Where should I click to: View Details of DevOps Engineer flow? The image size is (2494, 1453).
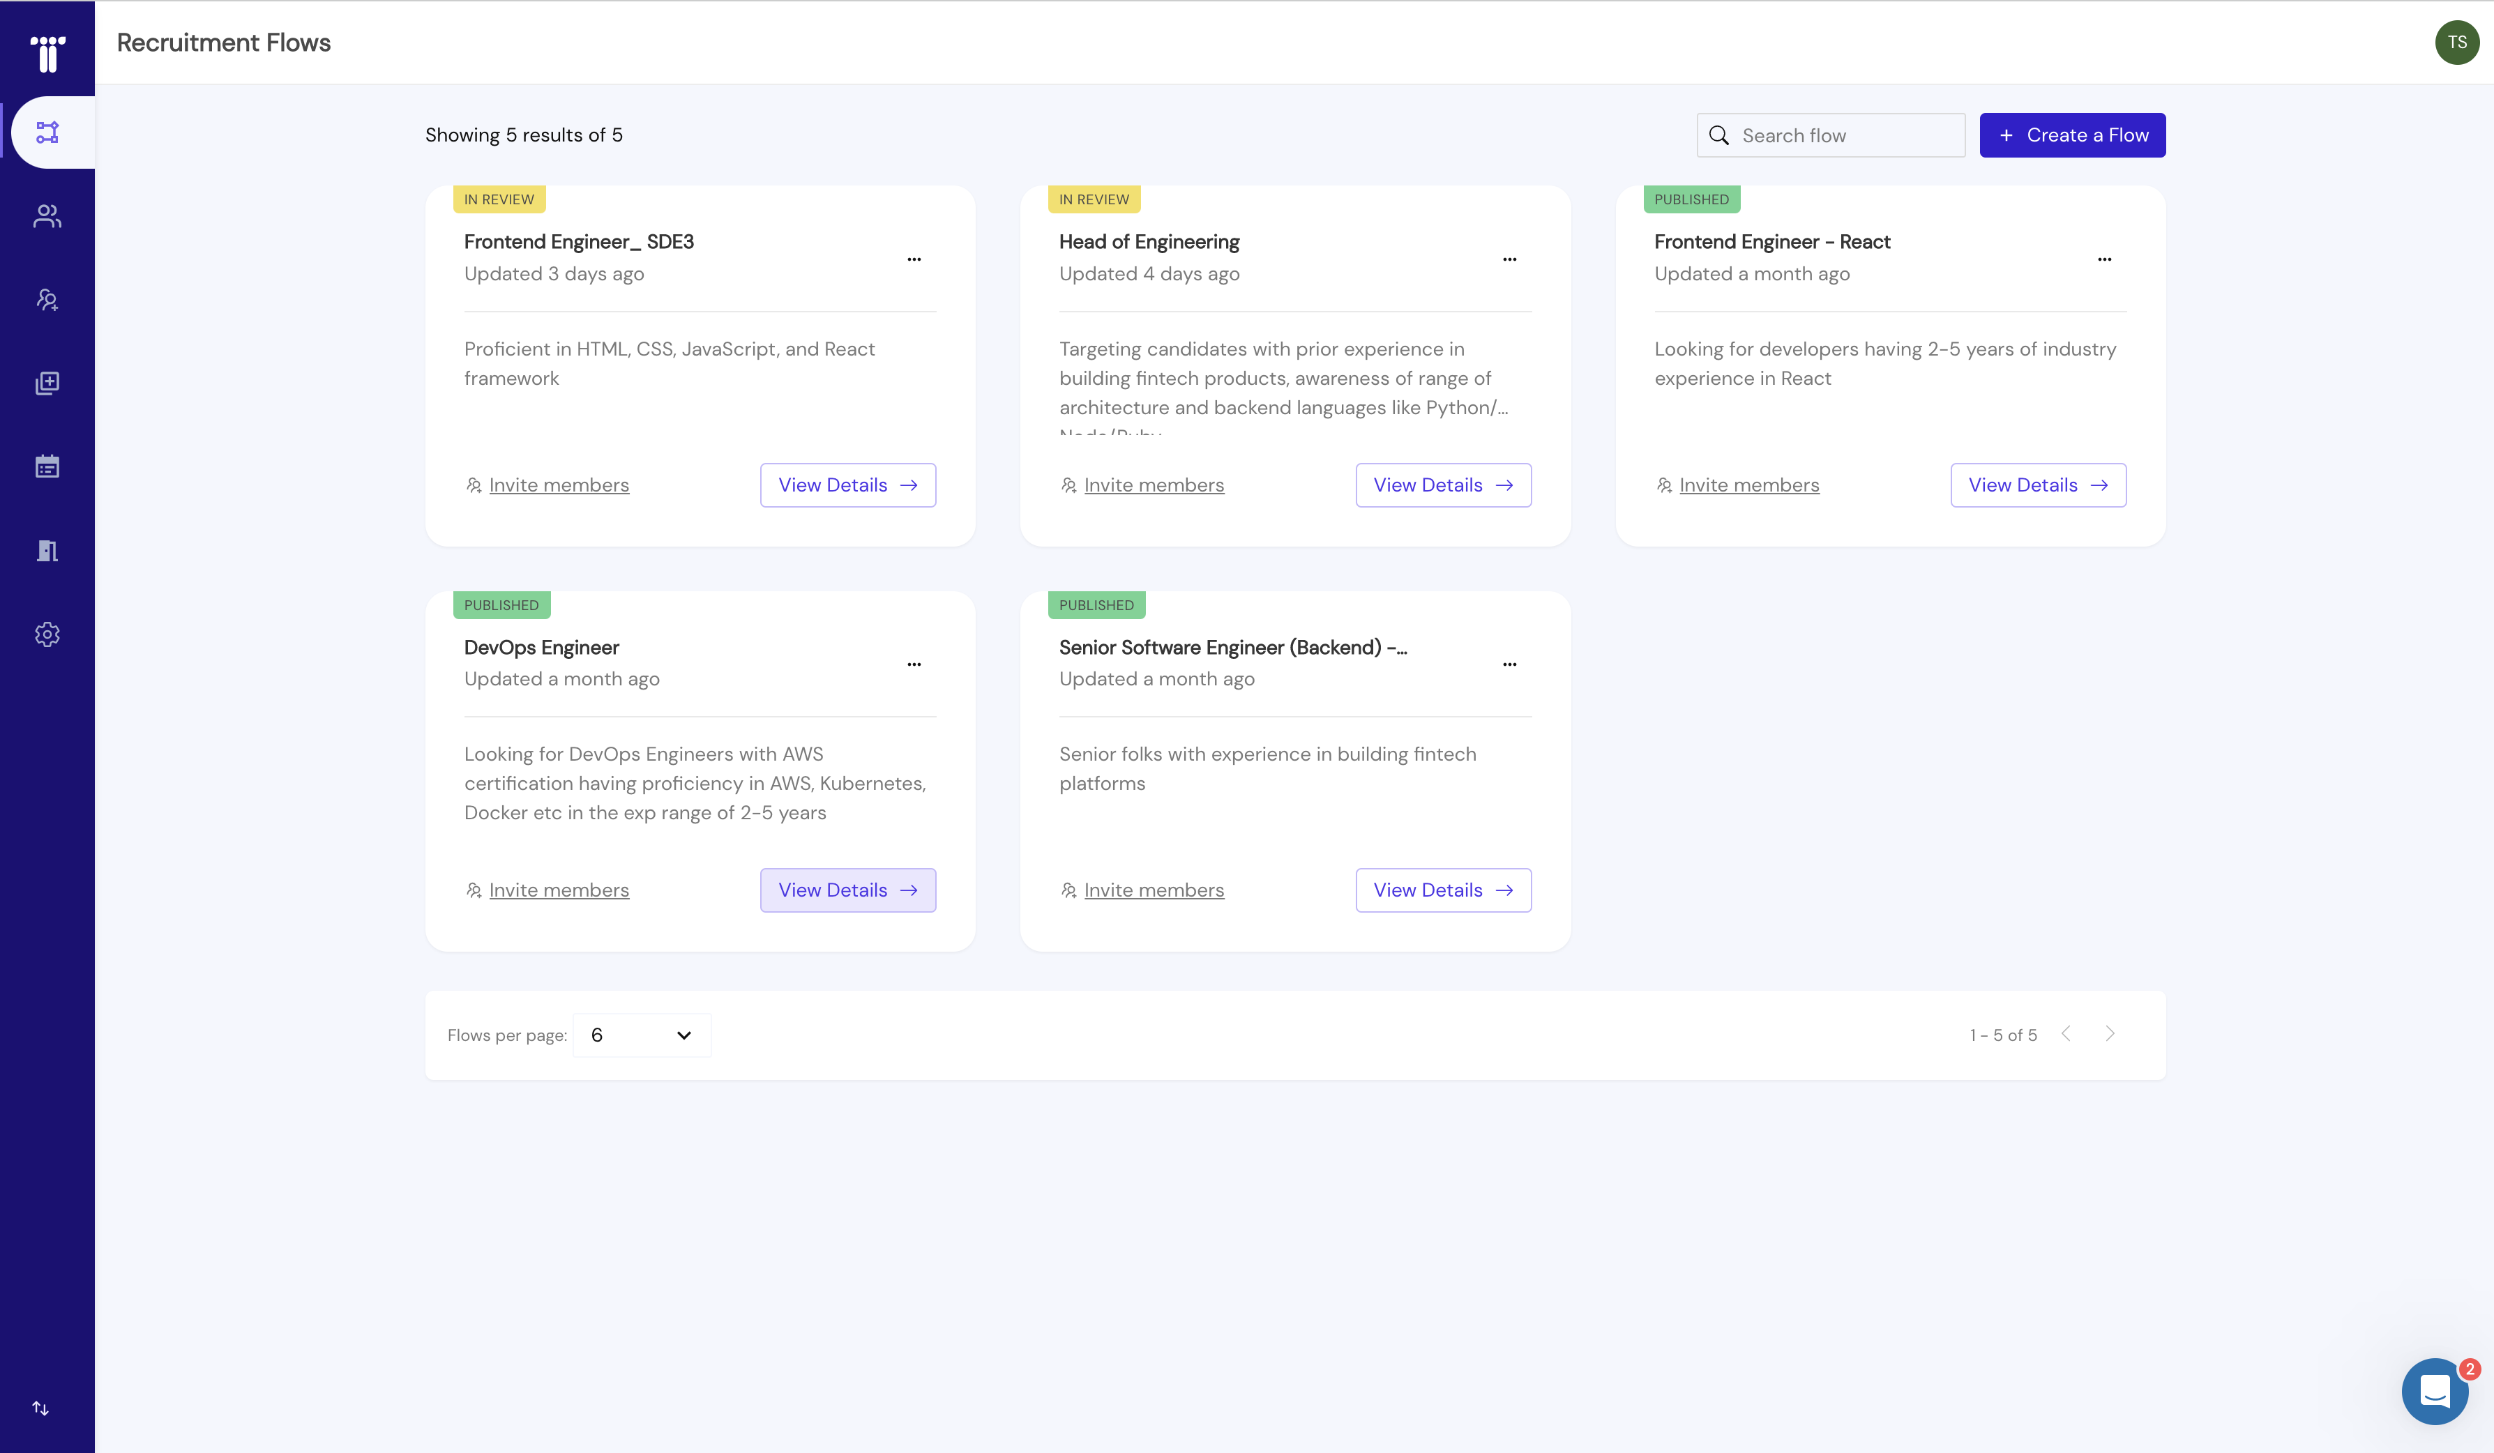pos(847,890)
